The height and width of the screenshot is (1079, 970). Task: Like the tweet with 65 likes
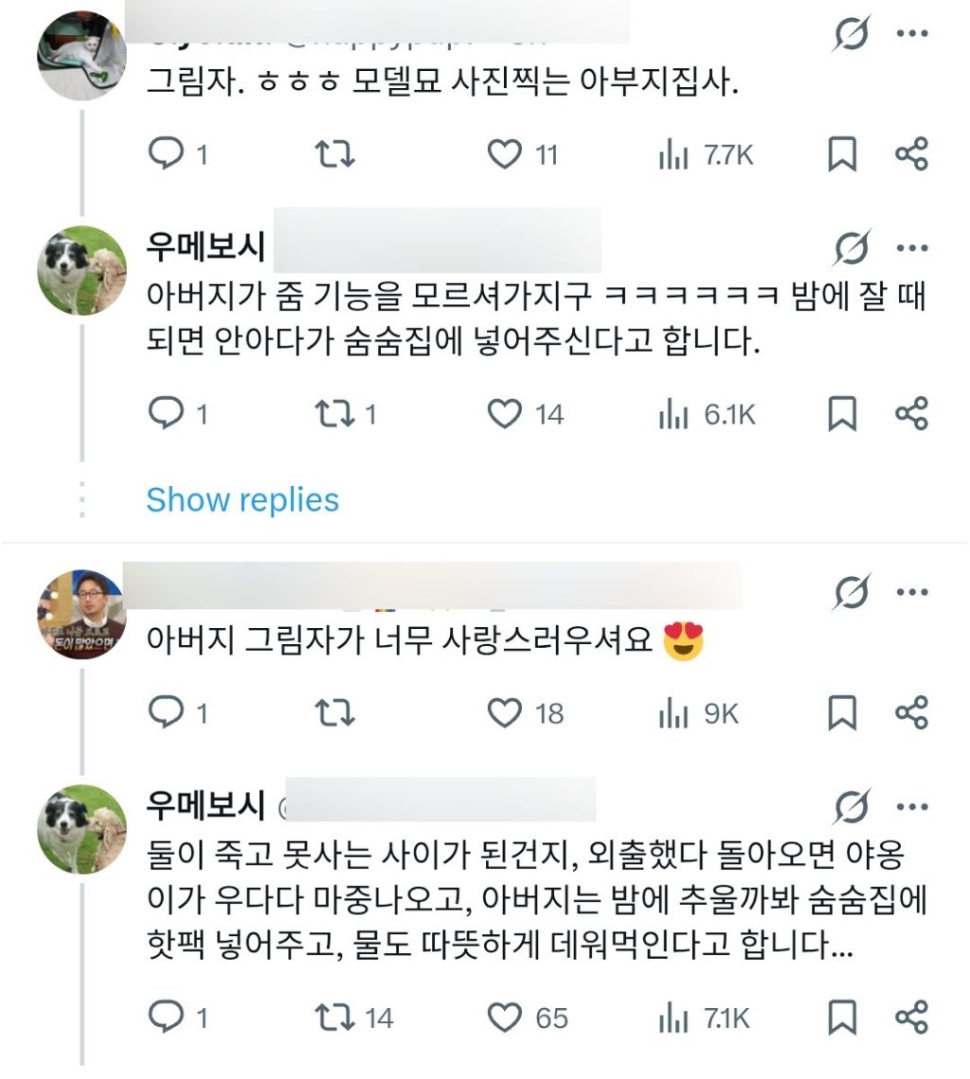505,1017
